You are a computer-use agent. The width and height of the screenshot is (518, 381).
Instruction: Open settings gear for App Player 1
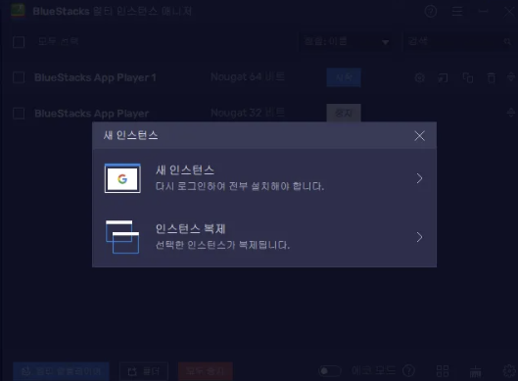point(419,78)
